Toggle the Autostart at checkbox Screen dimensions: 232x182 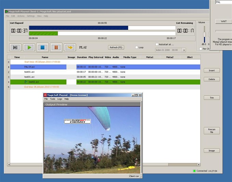pos(157,44)
